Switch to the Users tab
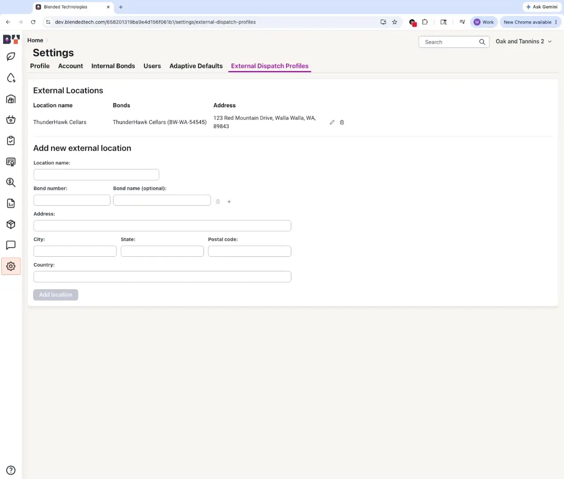The height and width of the screenshot is (479, 564). coord(152,66)
